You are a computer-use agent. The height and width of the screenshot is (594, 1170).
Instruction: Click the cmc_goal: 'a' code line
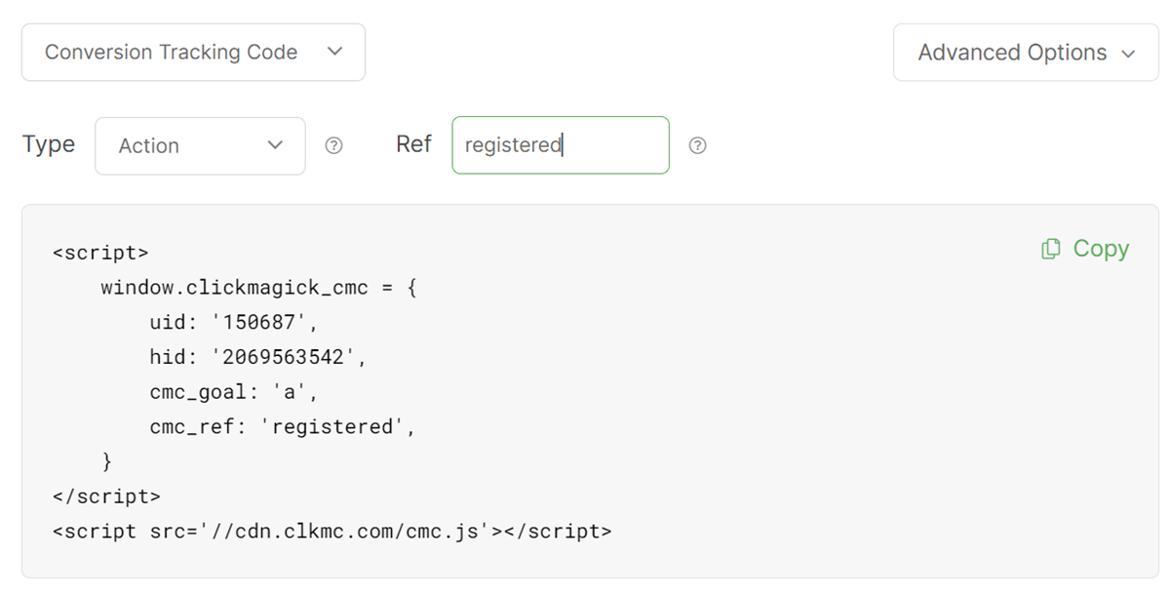pos(234,392)
